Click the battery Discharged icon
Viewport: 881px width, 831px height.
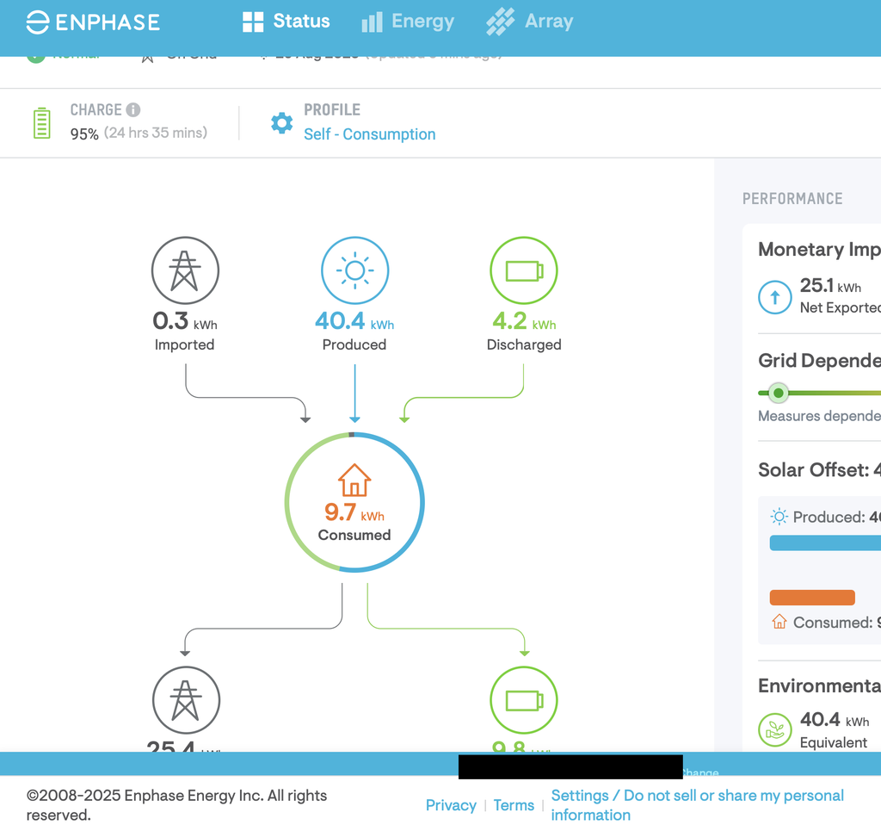click(x=523, y=270)
